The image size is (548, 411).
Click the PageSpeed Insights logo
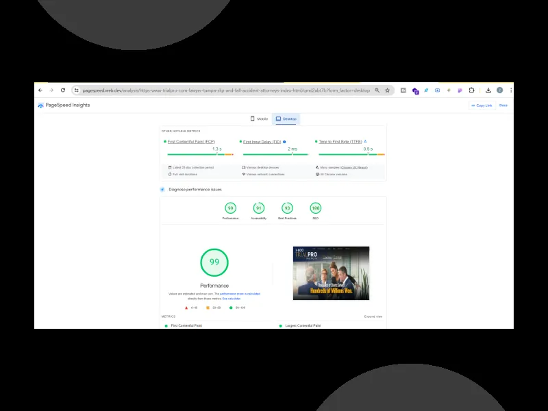click(x=64, y=105)
